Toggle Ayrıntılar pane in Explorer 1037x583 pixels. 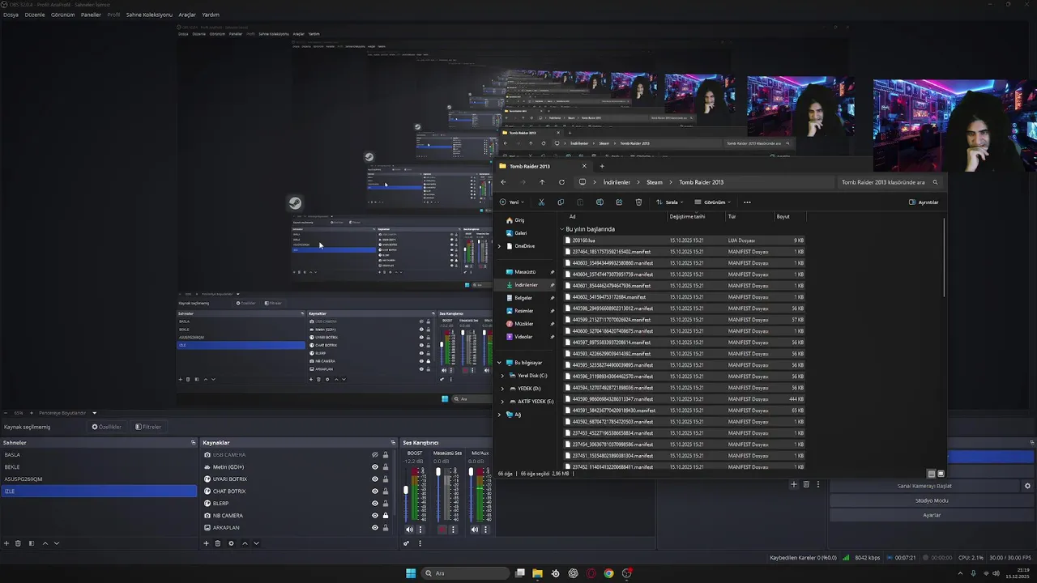924,202
